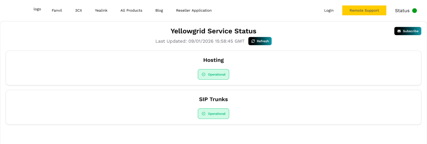Click the green status indicator dot
Viewport: 427px width, 144px height.
414,11
